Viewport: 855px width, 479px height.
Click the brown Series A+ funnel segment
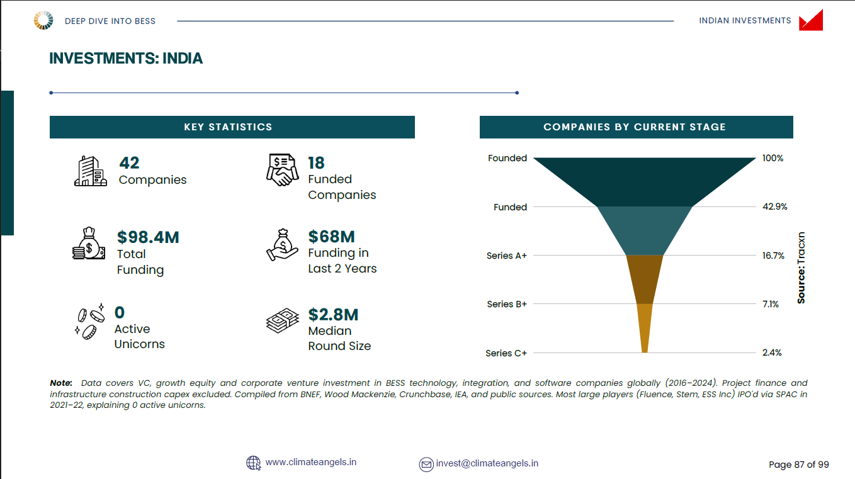tap(644, 279)
